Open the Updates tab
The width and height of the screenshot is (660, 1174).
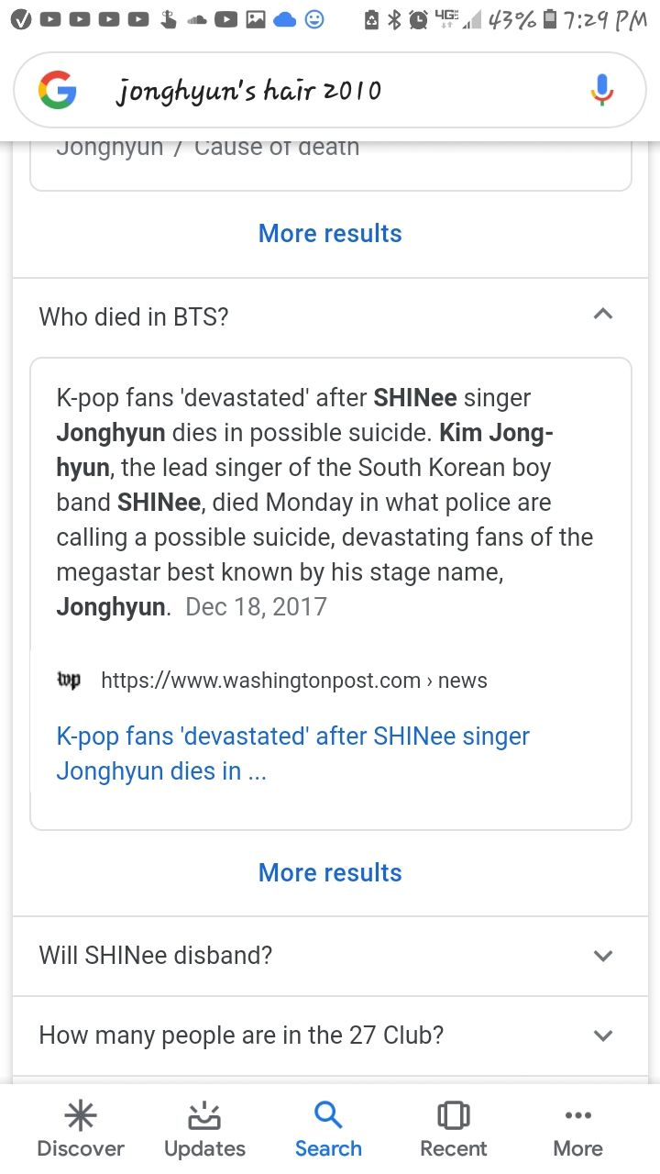click(x=204, y=1130)
